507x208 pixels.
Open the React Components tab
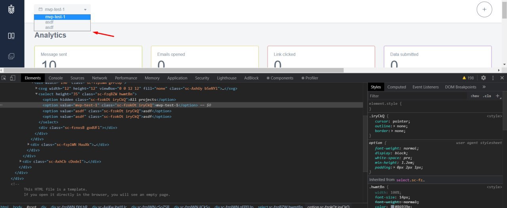[280, 78]
